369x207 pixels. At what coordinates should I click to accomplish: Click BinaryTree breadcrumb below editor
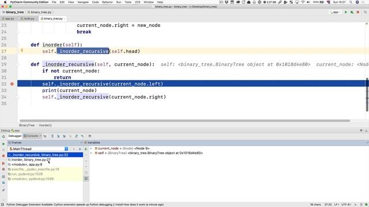coord(27,125)
